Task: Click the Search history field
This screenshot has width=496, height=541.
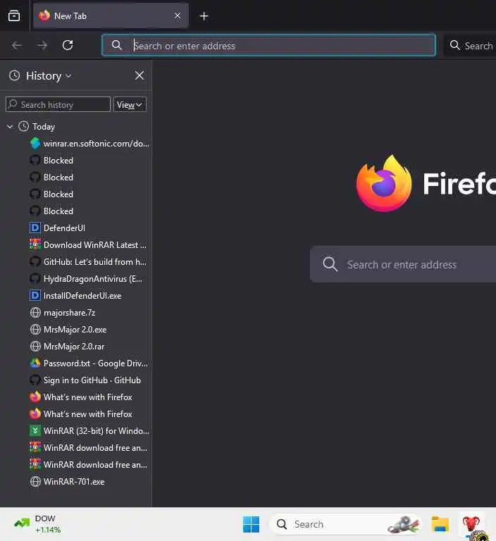Action: [58, 104]
